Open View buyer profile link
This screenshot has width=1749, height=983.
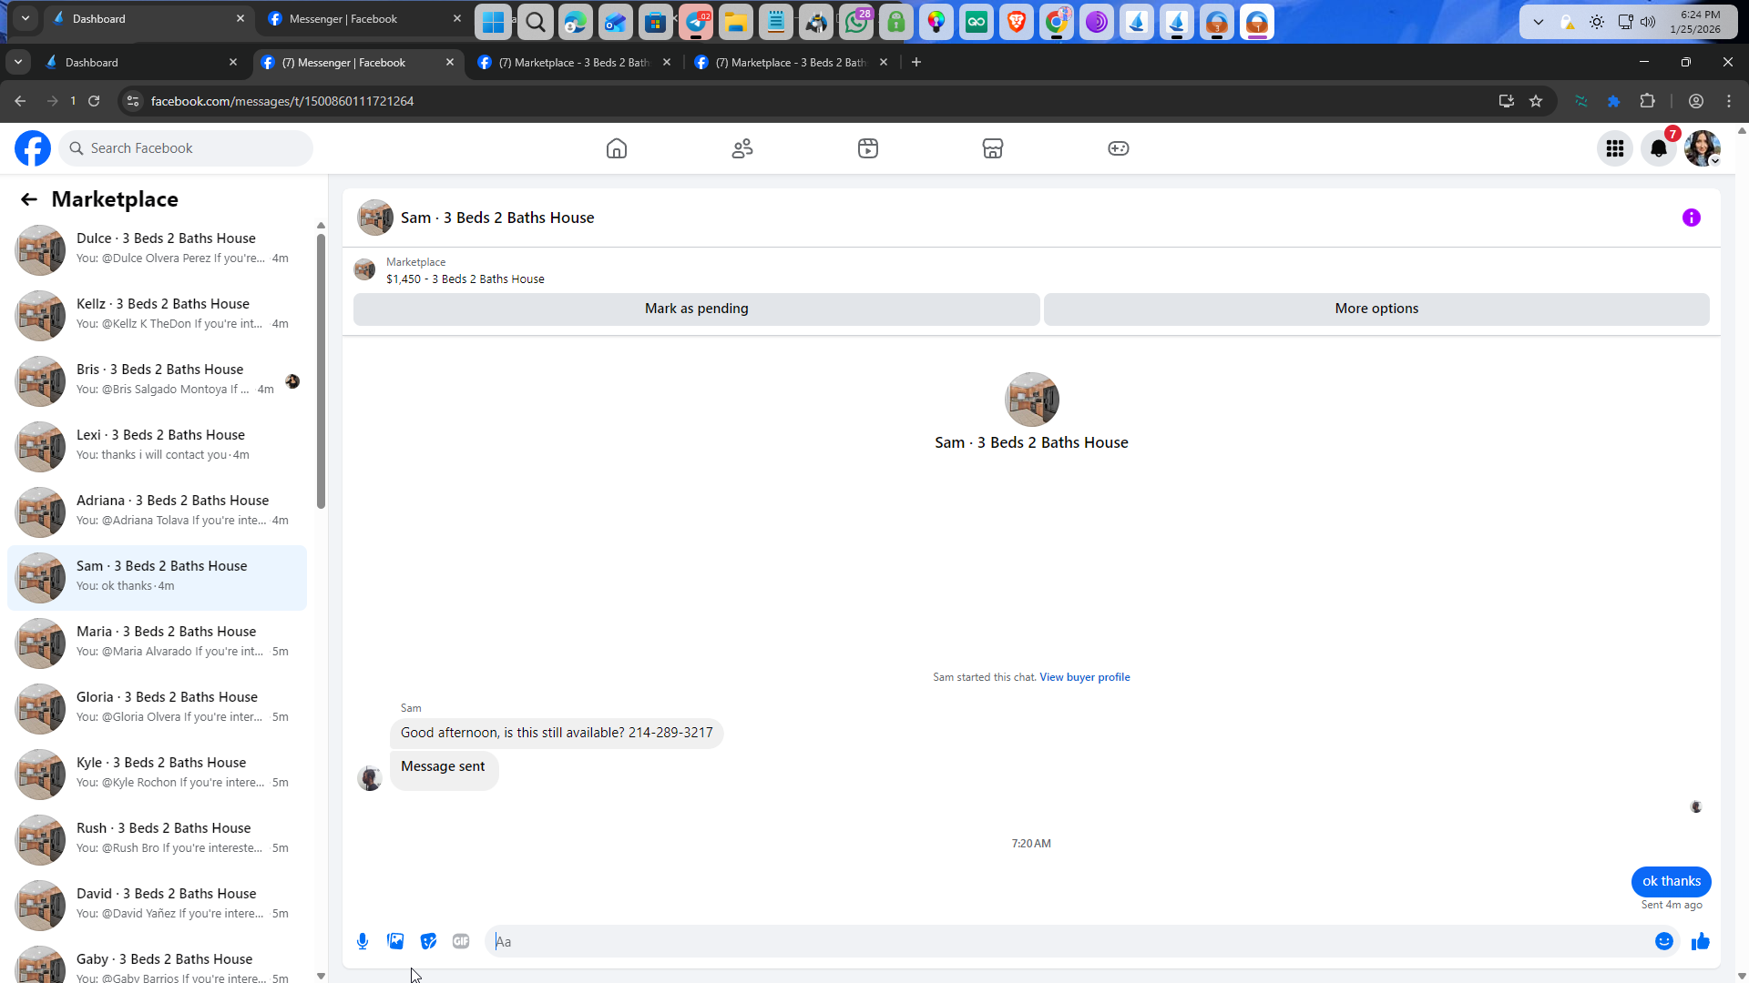click(1084, 677)
